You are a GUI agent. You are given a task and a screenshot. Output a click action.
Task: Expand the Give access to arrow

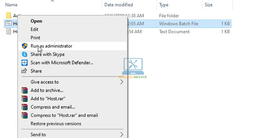click(x=121, y=82)
